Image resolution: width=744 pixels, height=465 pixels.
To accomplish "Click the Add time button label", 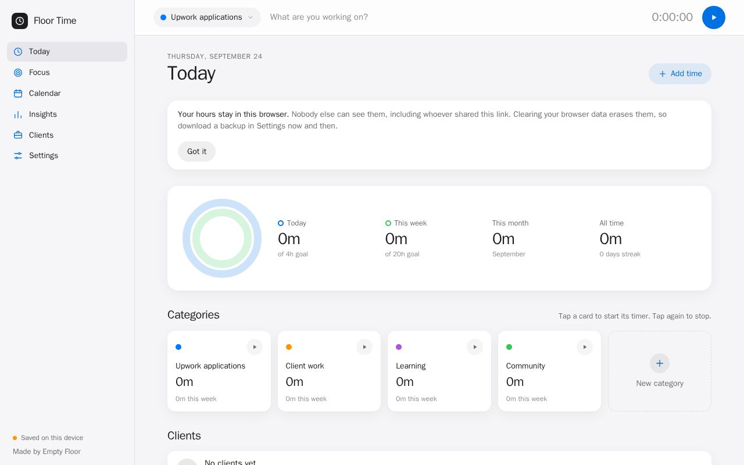I will click(686, 74).
